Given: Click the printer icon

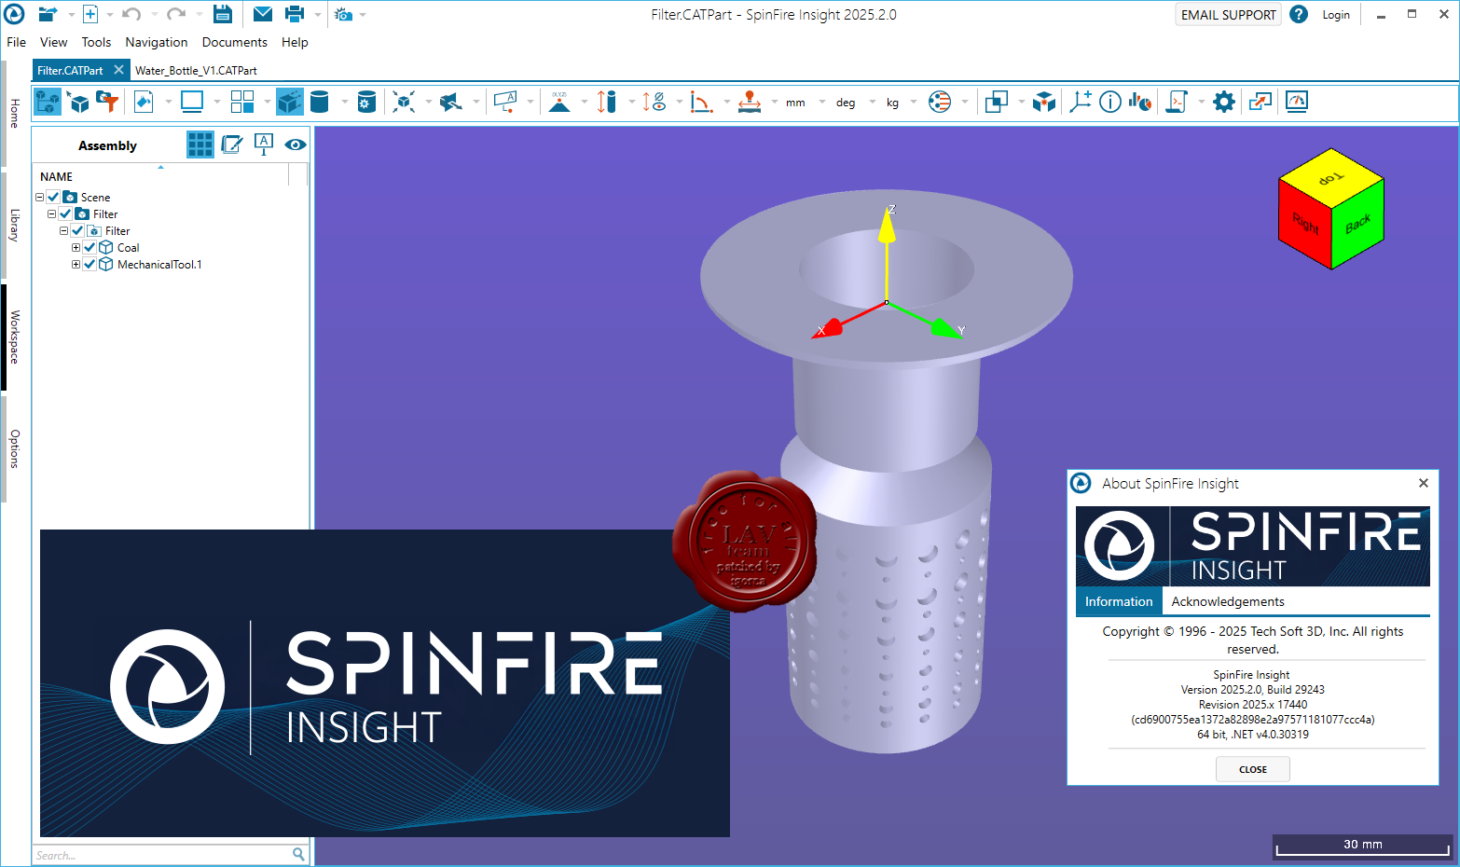Looking at the screenshot, I should 295,14.
